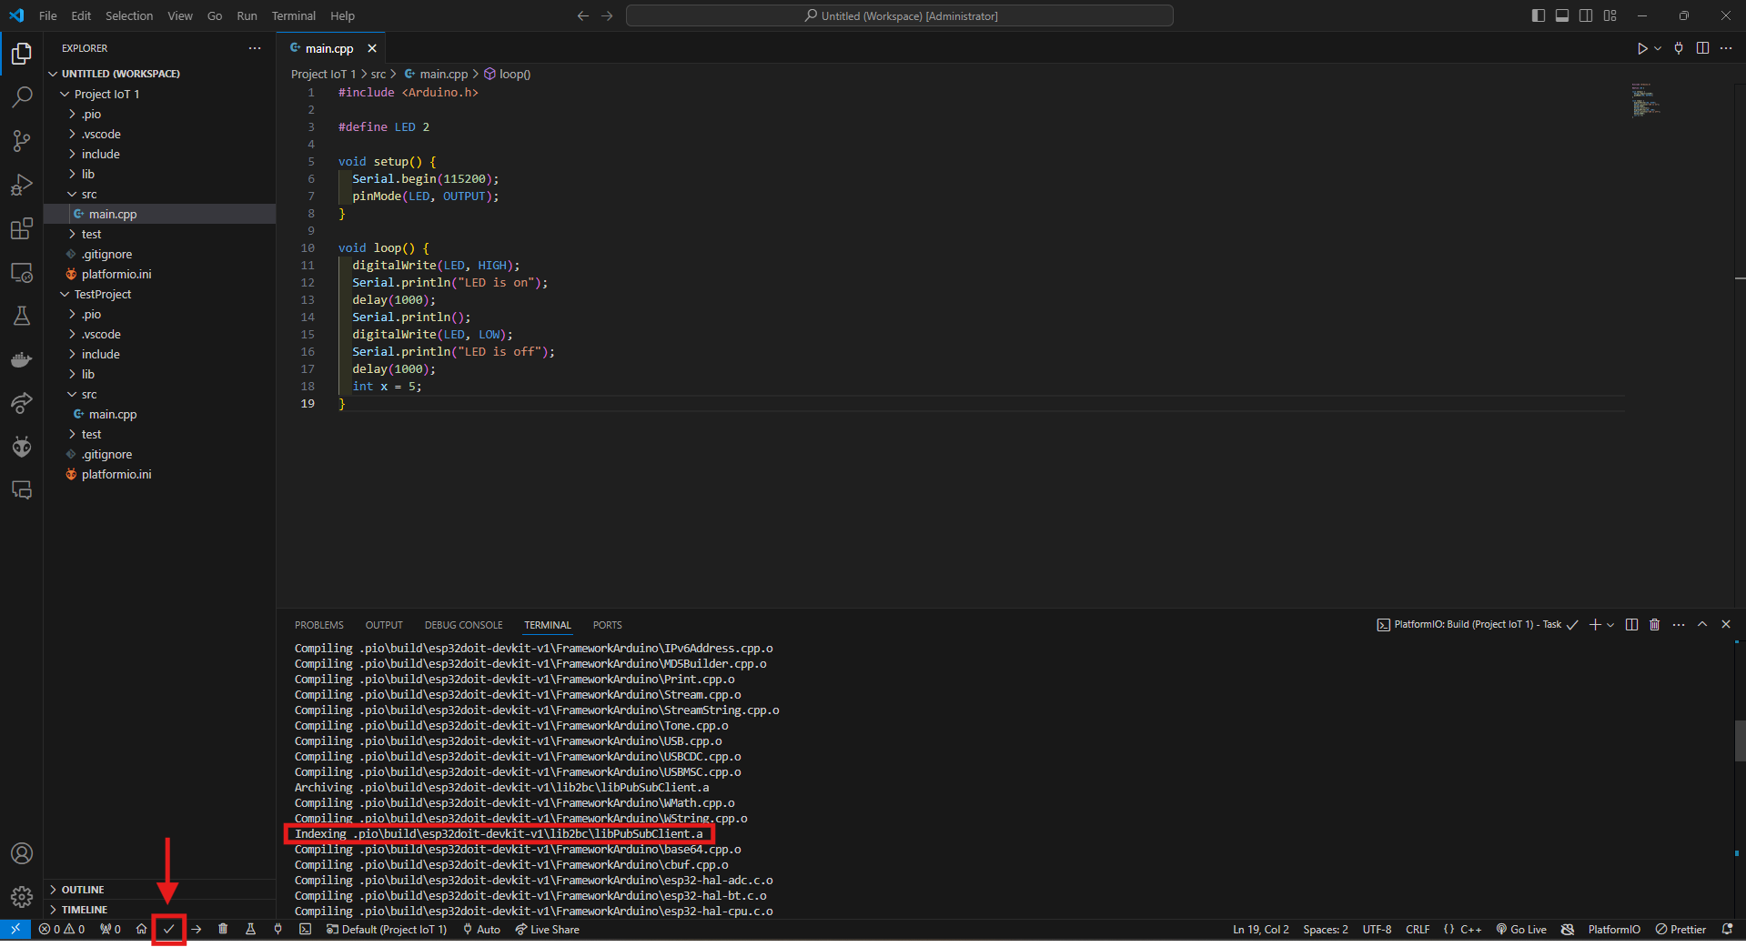
Task: Split the editor right
Action: 1702,48
